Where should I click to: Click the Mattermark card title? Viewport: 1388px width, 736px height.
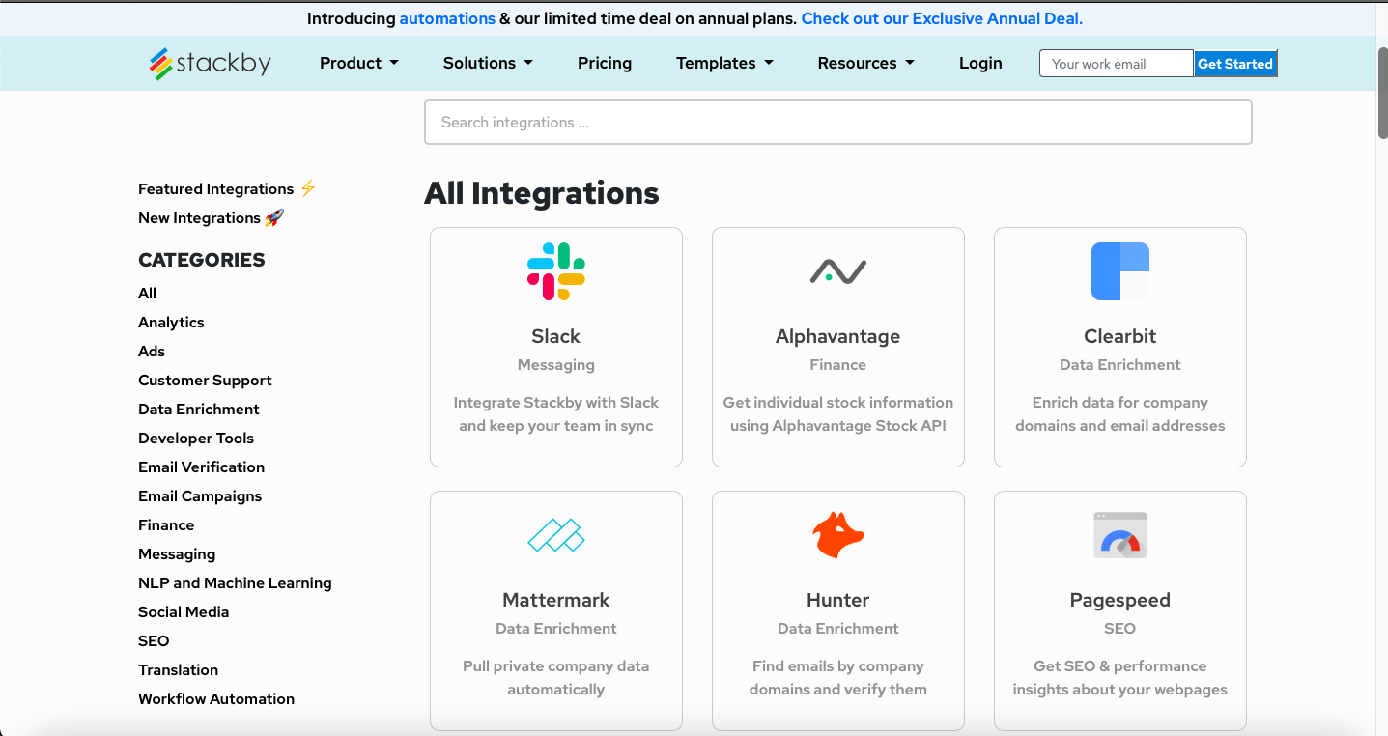point(556,600)
